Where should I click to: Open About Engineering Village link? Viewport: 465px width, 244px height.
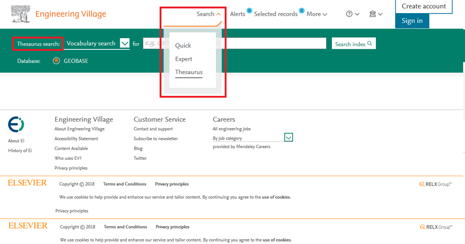[79, 129]
